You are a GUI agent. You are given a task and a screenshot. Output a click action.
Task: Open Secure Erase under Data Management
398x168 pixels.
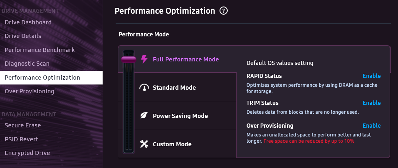(23, 125)
